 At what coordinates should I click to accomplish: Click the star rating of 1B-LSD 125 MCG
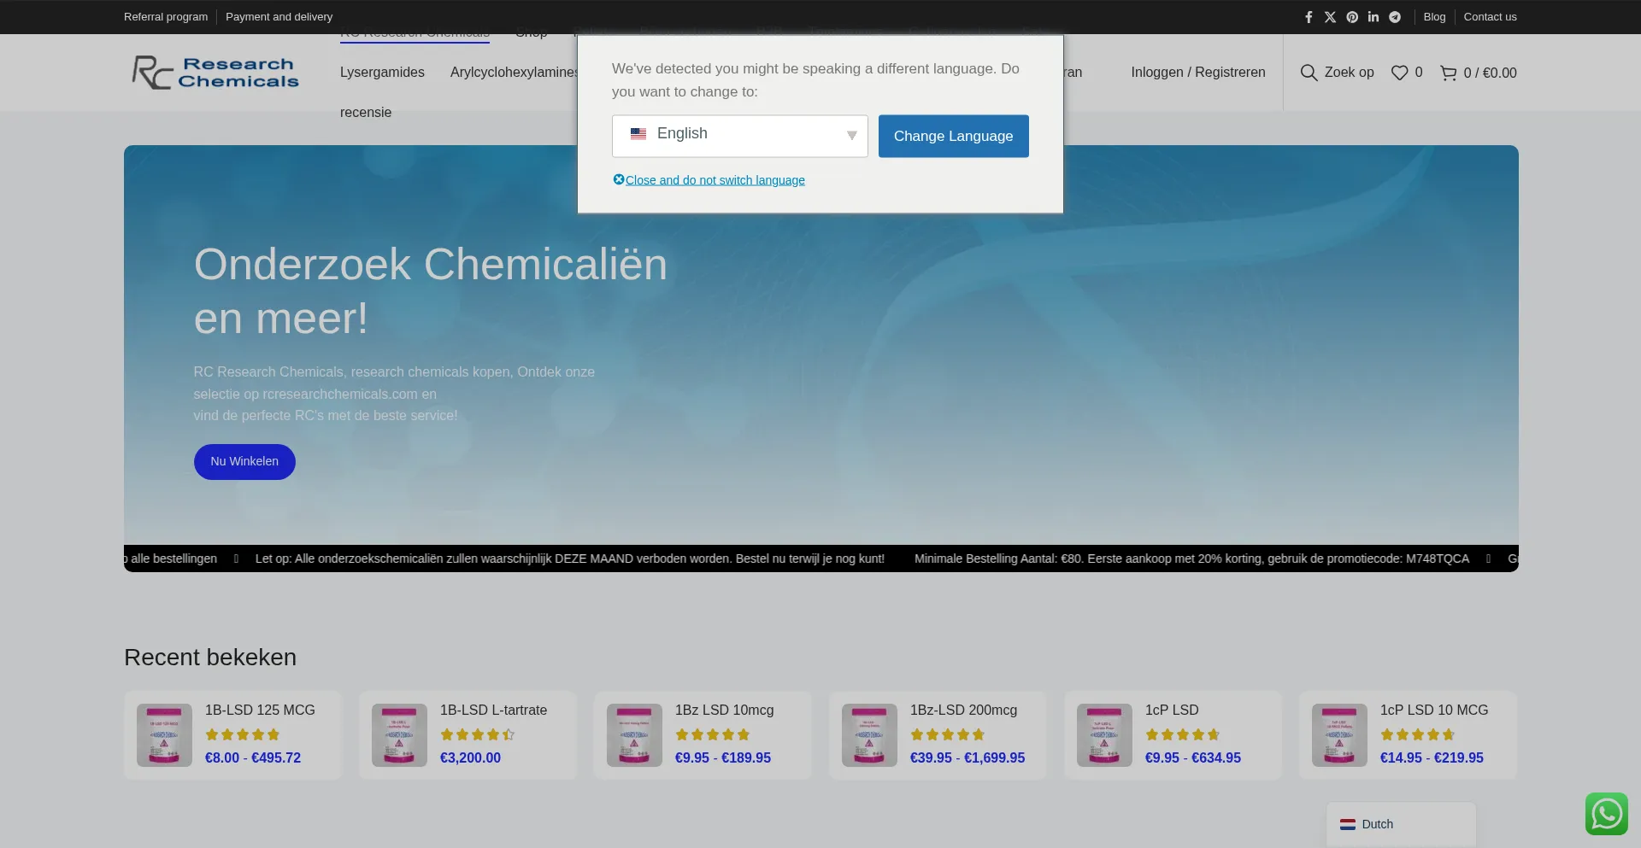[243, 734]
